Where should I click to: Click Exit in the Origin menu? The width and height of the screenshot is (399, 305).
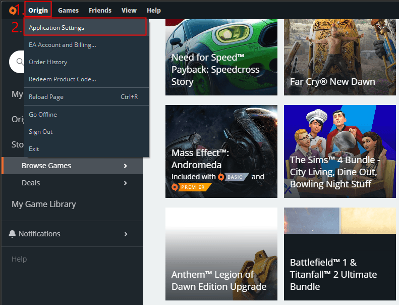(x=87, y=149)
